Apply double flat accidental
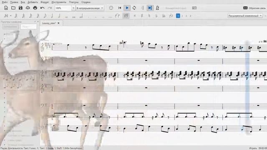Viewport: 267px width, 150px height. click(164, 16)
